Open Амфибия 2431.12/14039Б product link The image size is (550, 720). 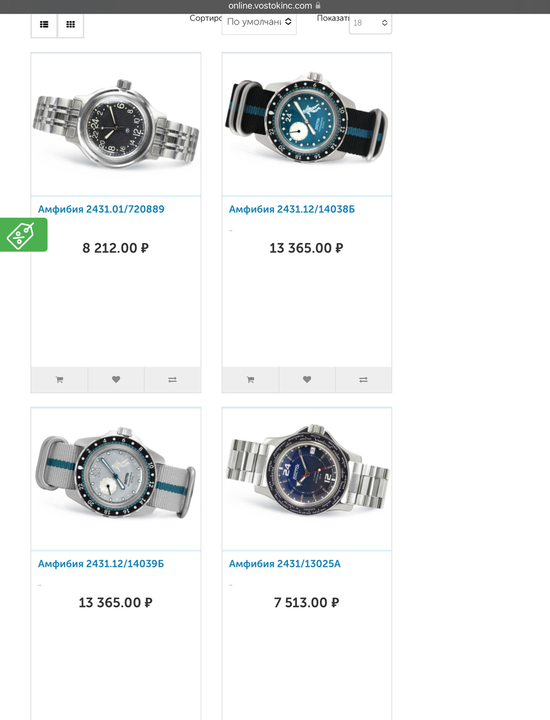[101, 564]
